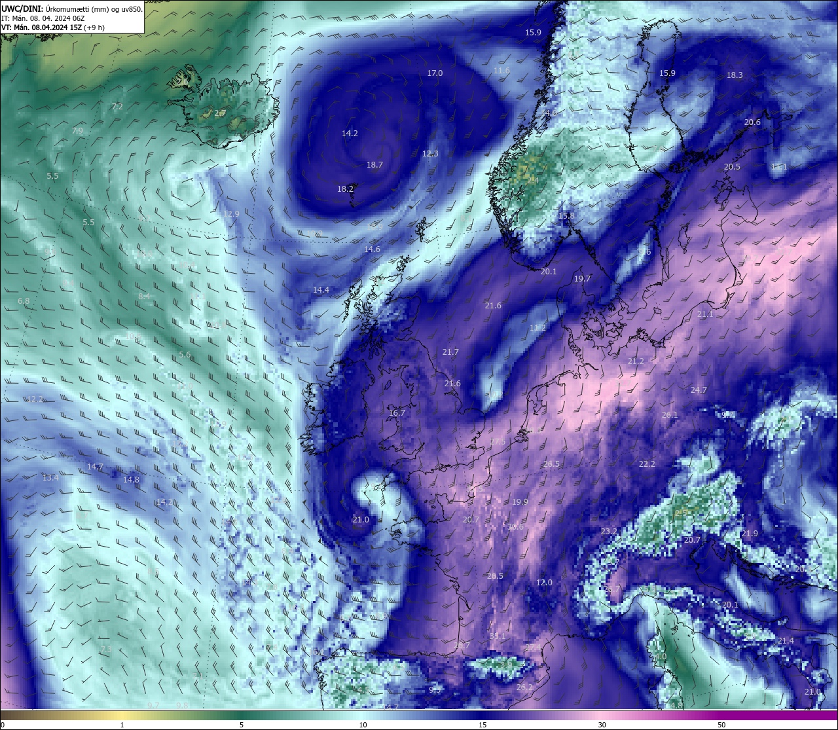Image resolution: width=838 pixels, height=730 pixels.
Task: Click the 21.1 value near the Baltic
Action: click(705, 315)
